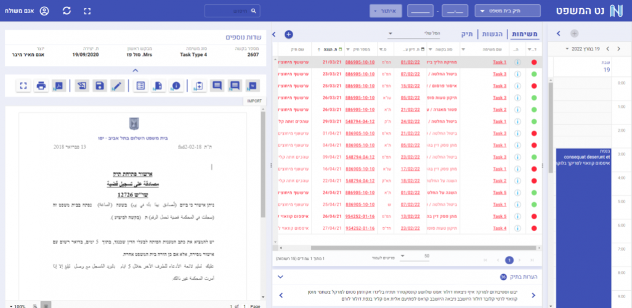Click the blue plus add button above table
The width and height of the screenshot is (632, 308).
tap(289, 34)
